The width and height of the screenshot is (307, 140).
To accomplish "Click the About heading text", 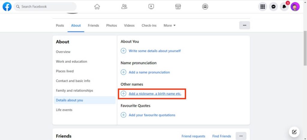I will (62, 42).
